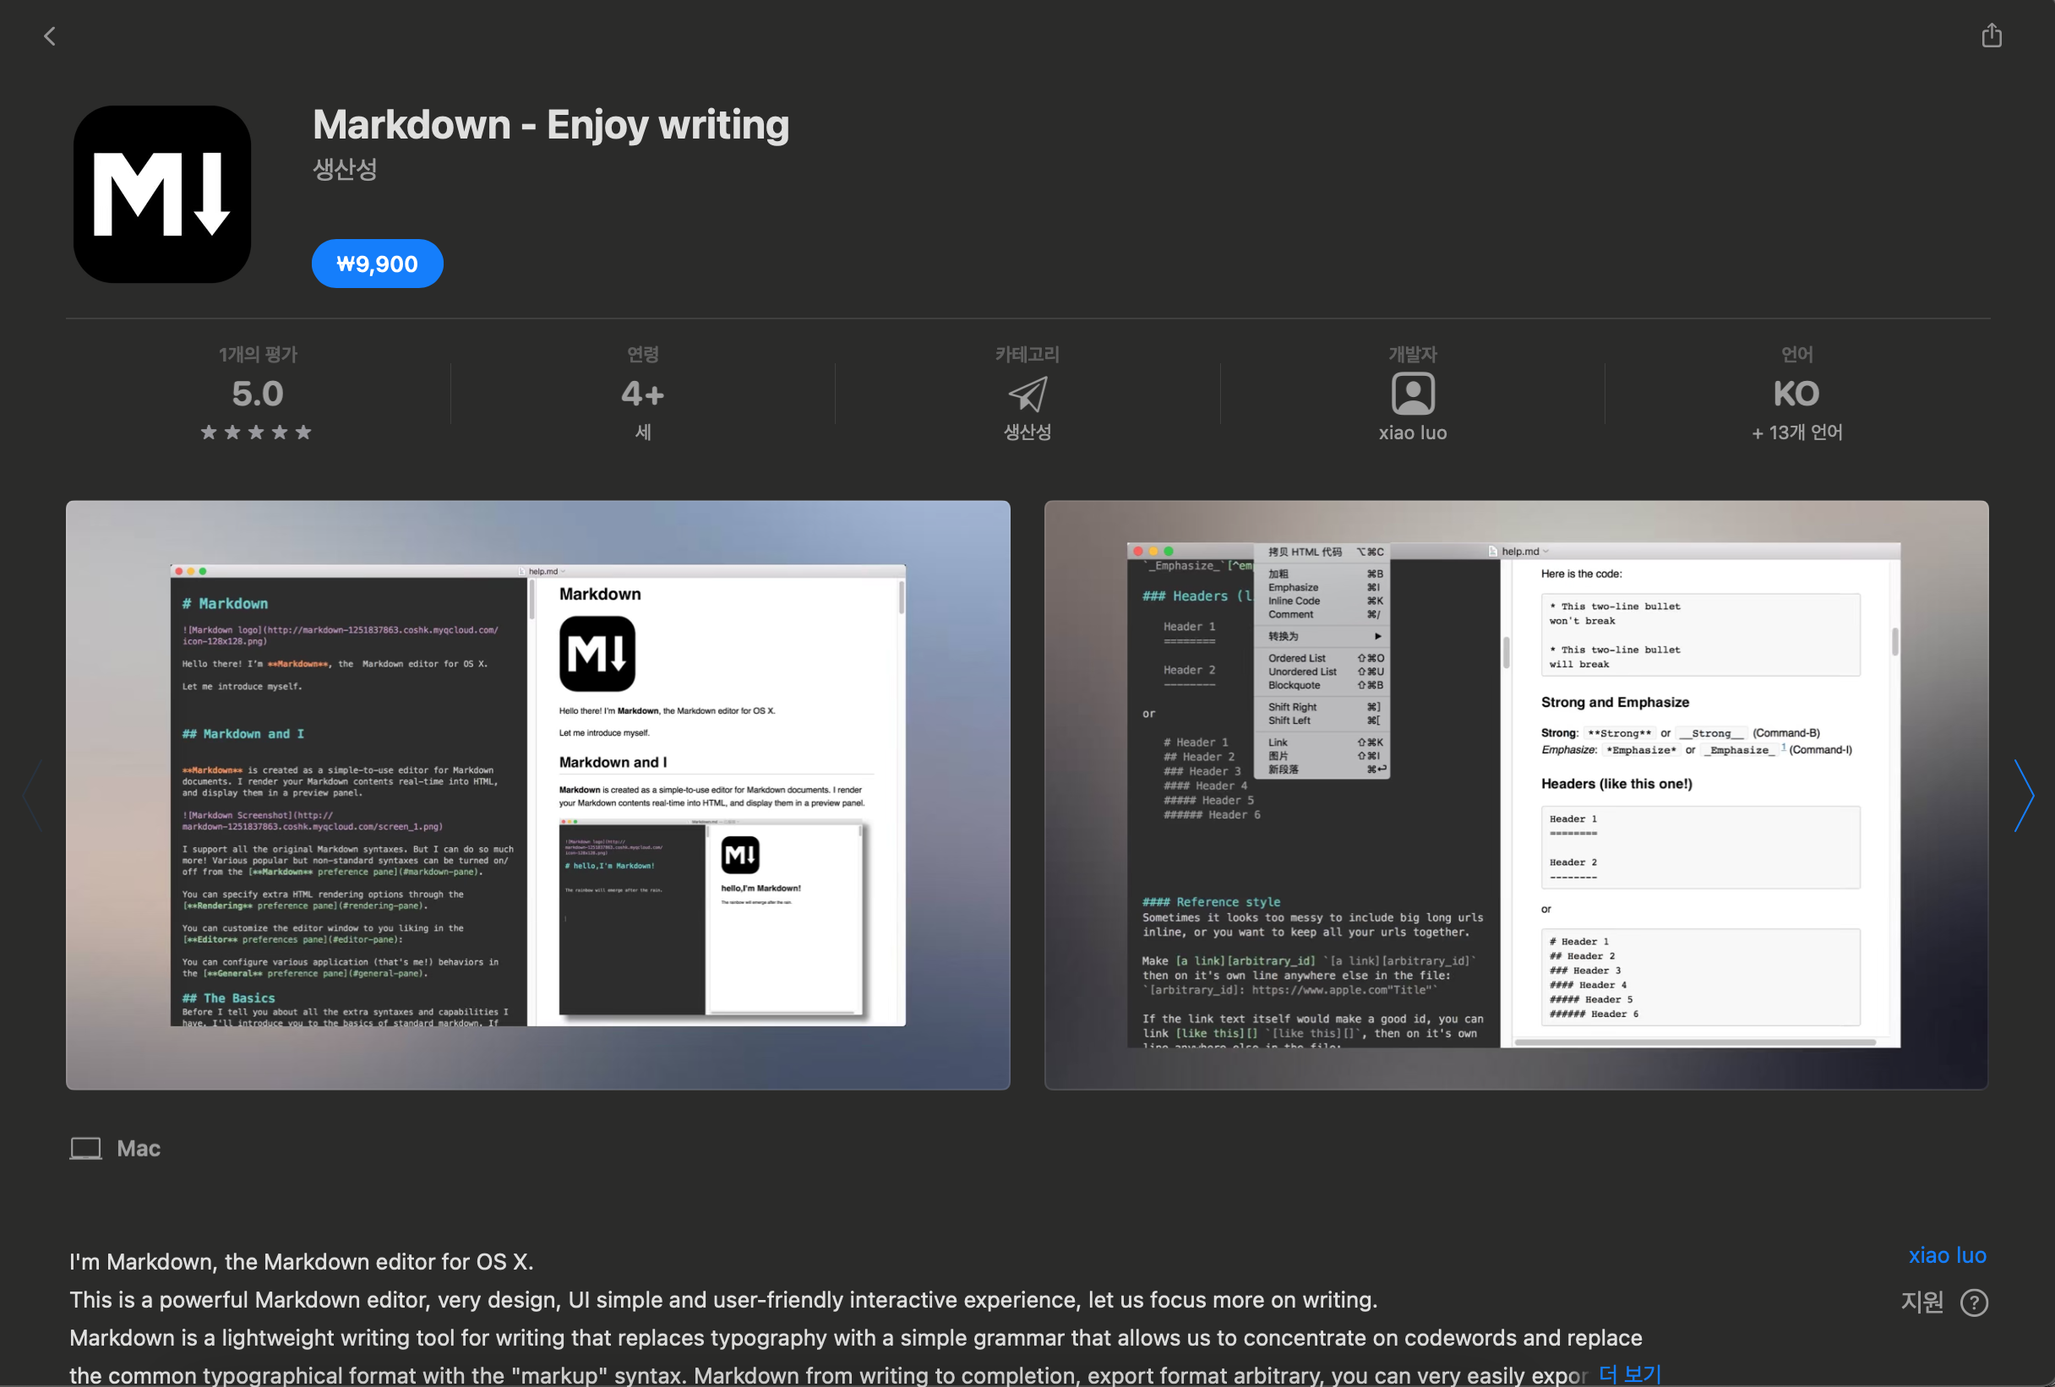This screenshot has width=2055, height=1387.
Task: Click the developer person icon
Action: (1412, 394)
